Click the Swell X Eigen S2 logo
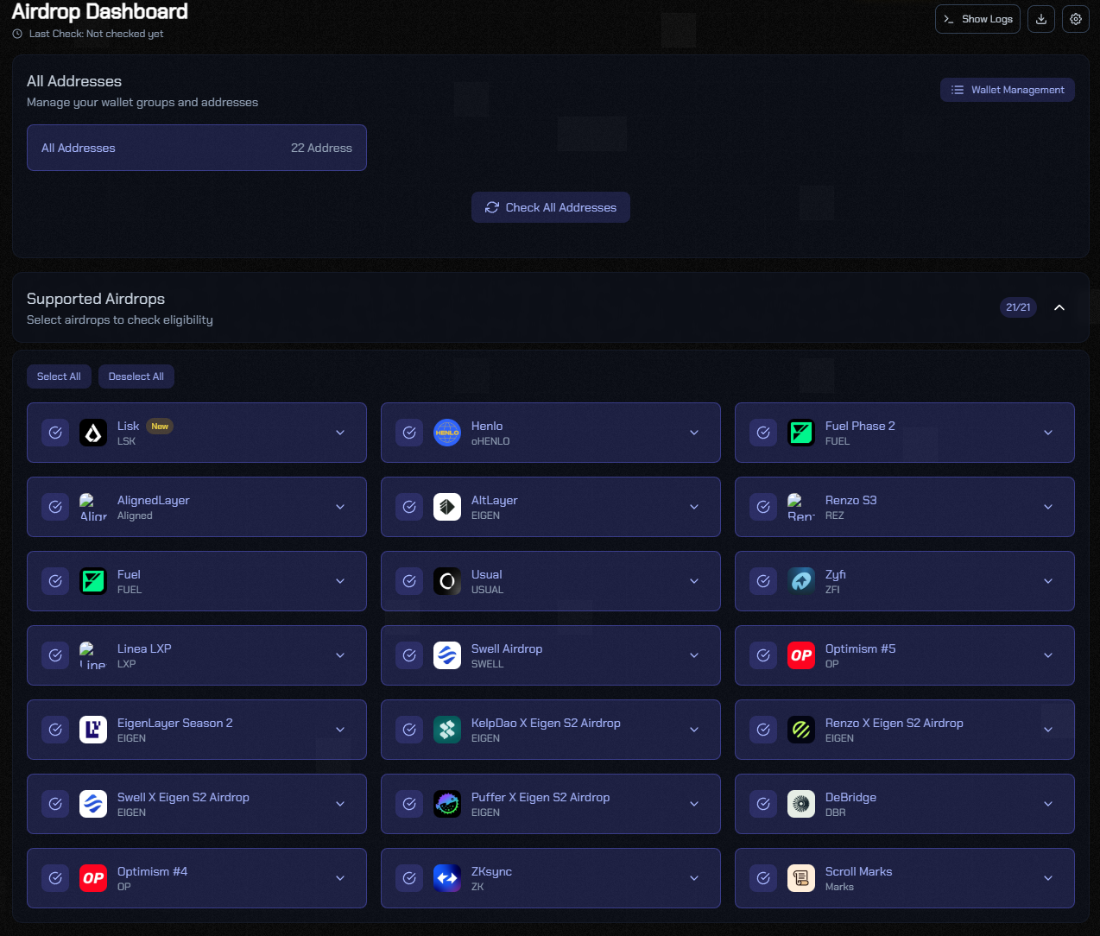Image resolution: width=1100 pixels, height=936 pixels. point(93,804)
